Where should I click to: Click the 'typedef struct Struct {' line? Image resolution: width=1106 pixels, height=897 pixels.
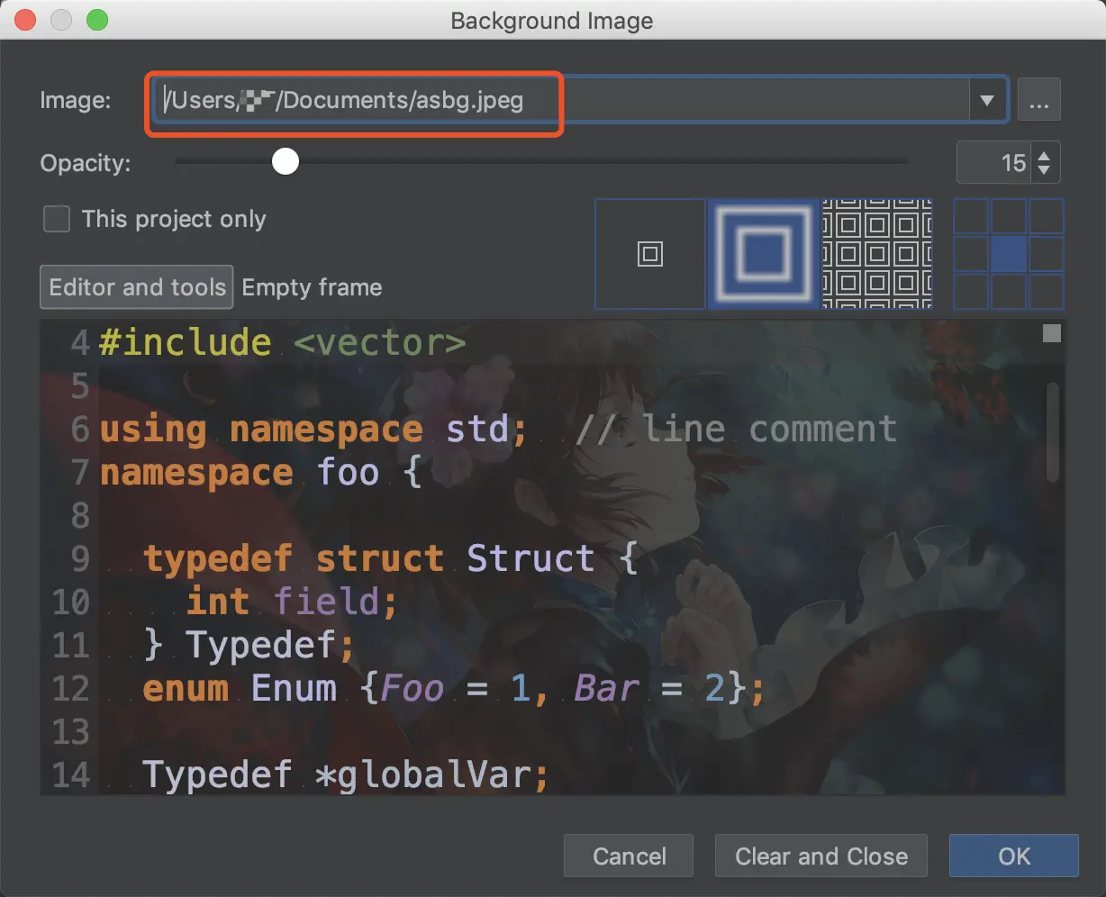[391, 558]
